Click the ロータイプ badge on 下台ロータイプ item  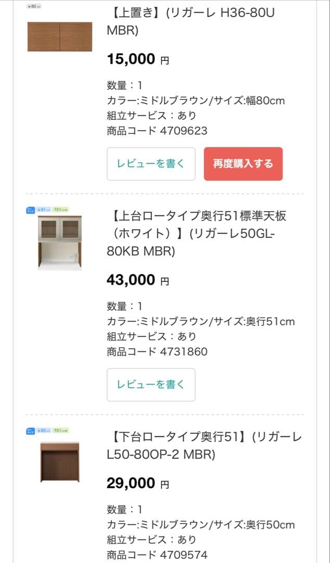click(30, 430)
